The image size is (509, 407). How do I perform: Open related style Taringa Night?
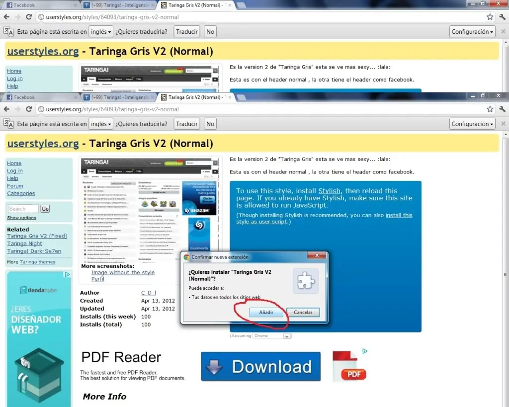click(25, 244)
